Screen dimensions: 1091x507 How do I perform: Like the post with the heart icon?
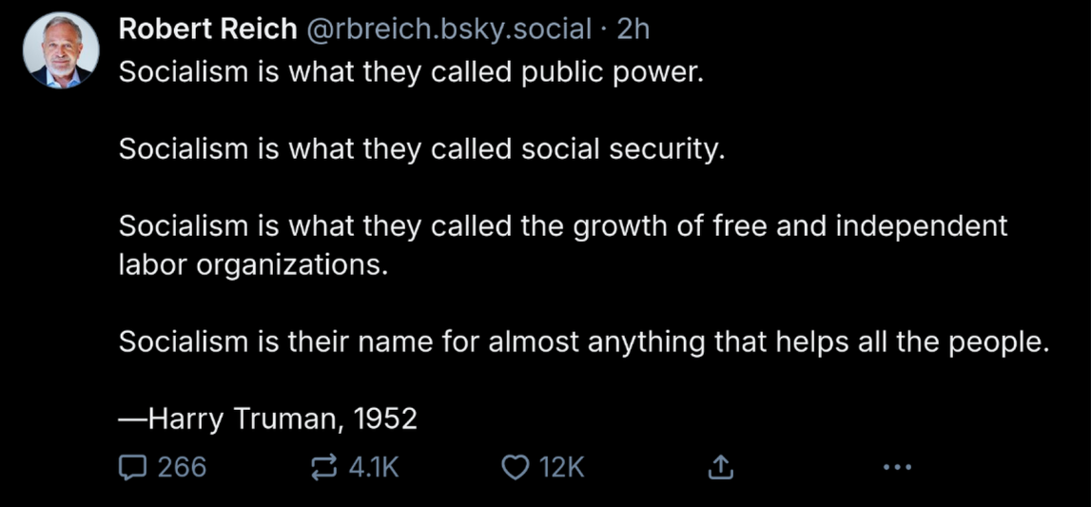coord(514,467)
